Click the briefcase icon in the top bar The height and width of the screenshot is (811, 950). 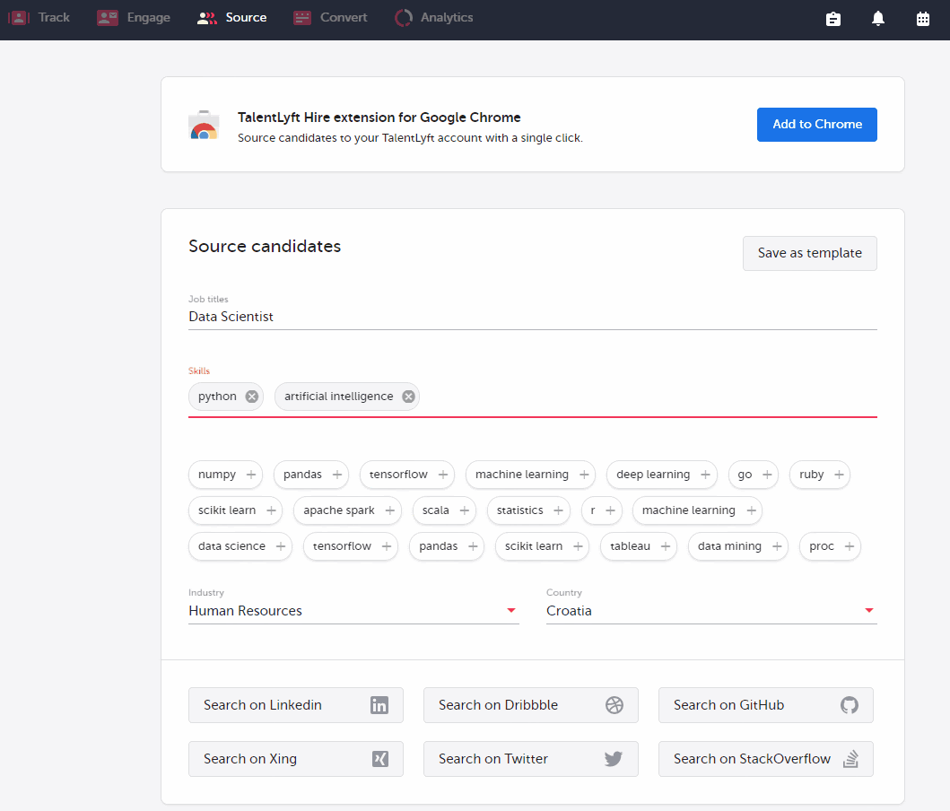click(x=833, y=17)
